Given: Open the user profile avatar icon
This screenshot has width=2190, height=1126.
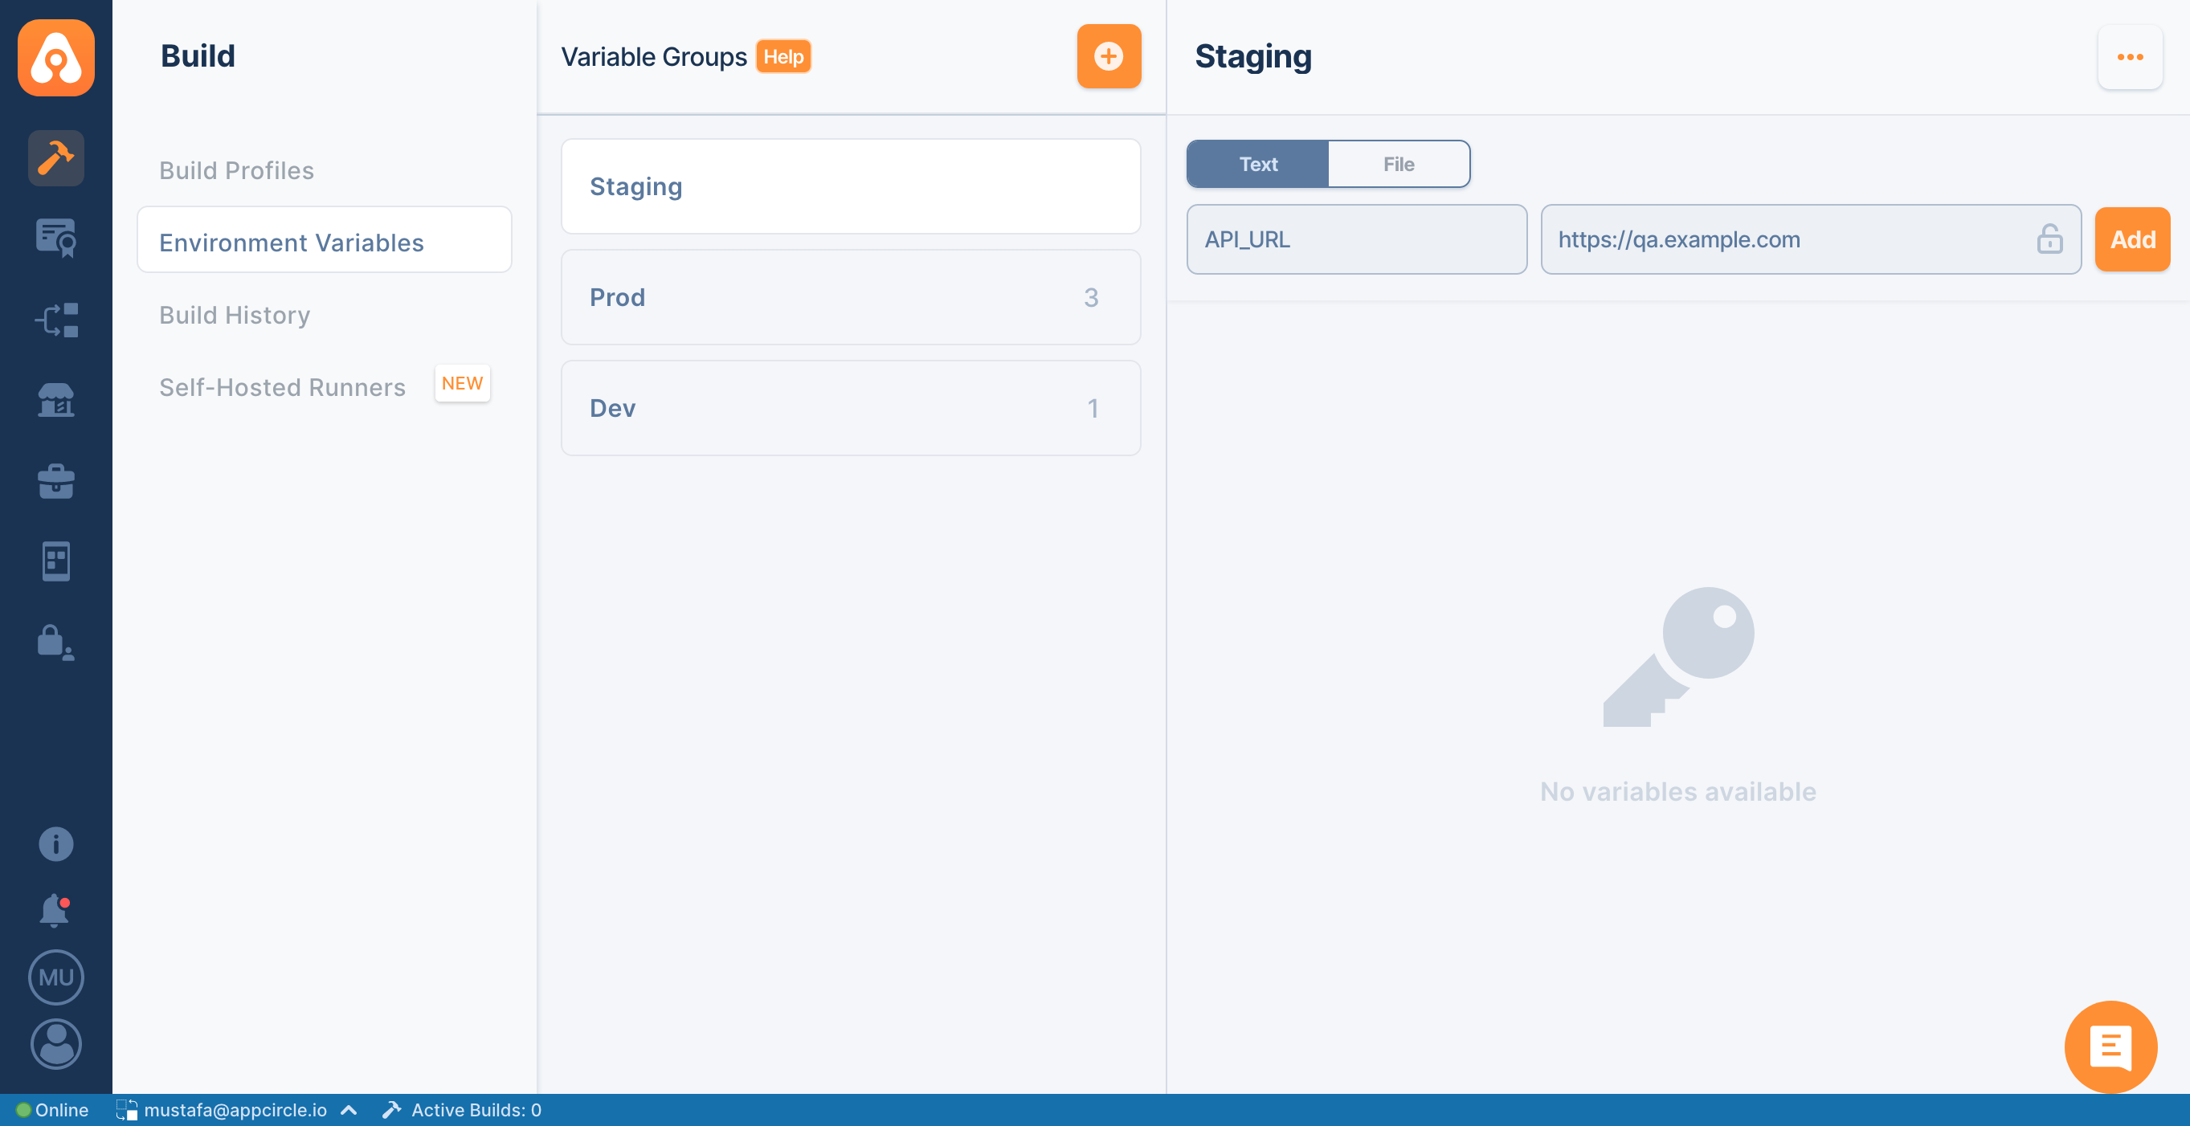Looking at the screenshot, I should 56,1043.
